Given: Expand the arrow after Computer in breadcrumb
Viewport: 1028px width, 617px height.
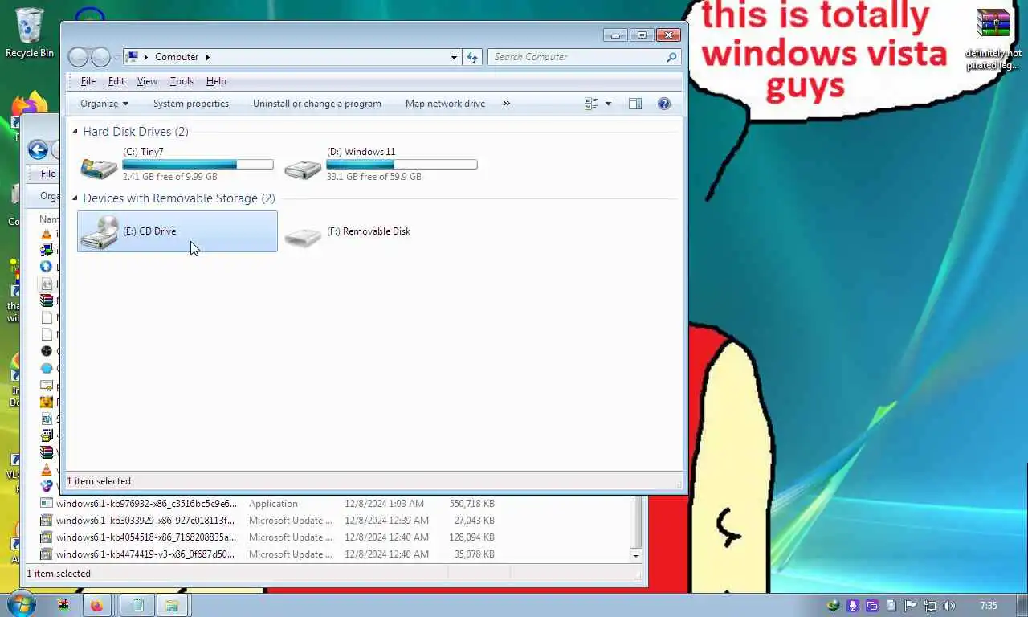Looking at the screenshot, I should click(208, 57).
